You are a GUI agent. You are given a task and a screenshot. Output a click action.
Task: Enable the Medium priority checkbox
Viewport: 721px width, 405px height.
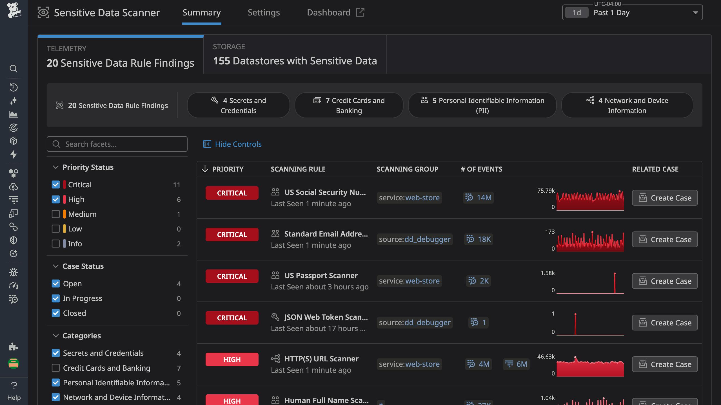click(x=56, y=214)
